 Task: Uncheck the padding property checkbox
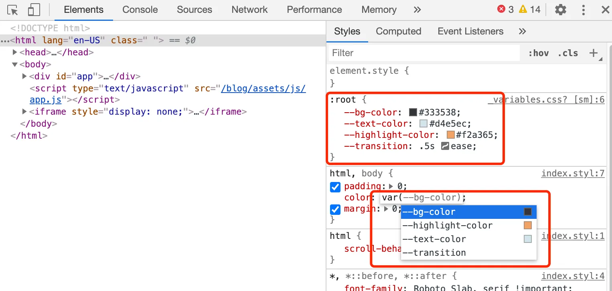(335, 186)
